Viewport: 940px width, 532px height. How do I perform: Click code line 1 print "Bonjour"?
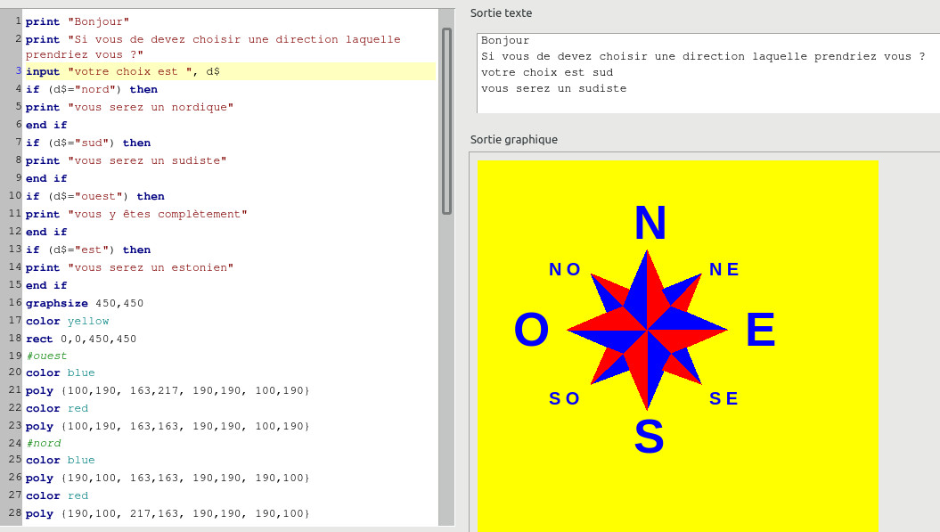[78, 21]
